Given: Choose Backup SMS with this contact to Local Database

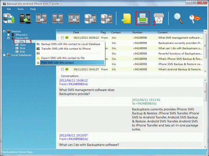Looking at the screenshot, I should (x=70, y=44).
